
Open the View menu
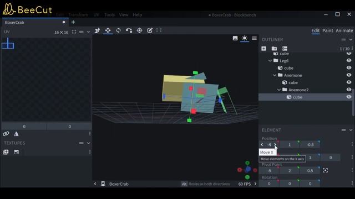(124, 15)
